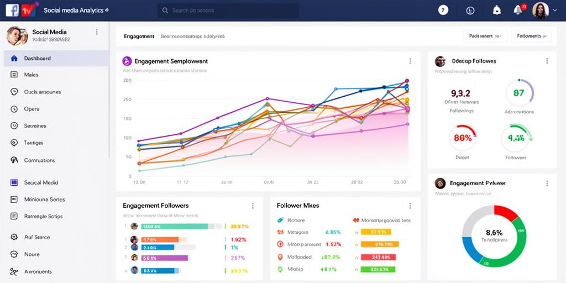Click the Oucls ansounes chat icon
The height and width of the screenshot is (283, 566).
point(14,92)
